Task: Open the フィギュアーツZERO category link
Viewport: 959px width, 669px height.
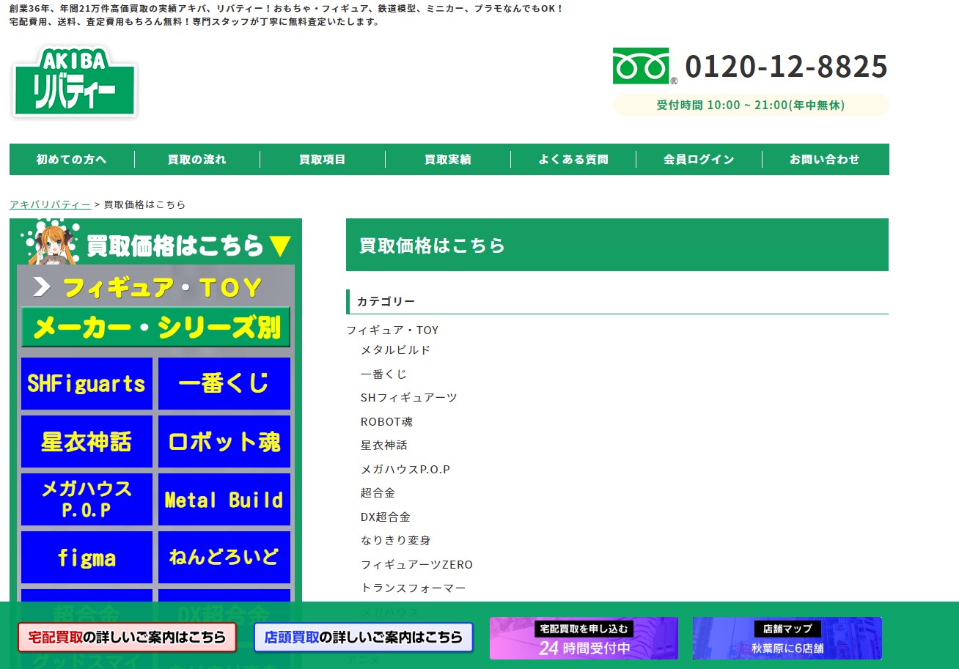Action: [416, 564]
